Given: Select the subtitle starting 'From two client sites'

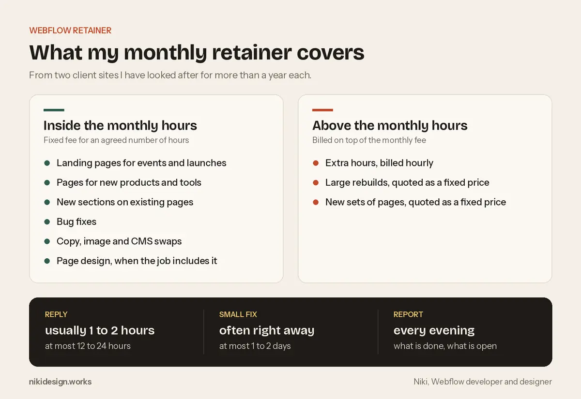Looking at the screenshot, I should [x=170, y=75].
